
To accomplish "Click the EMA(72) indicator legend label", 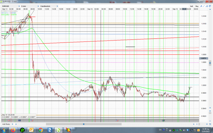I will point(9,13).
